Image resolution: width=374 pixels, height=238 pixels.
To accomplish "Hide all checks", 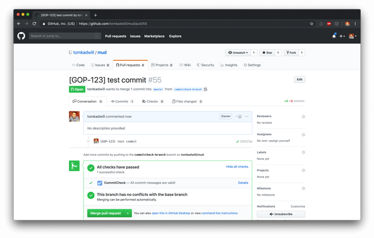I will coord(237,167).
